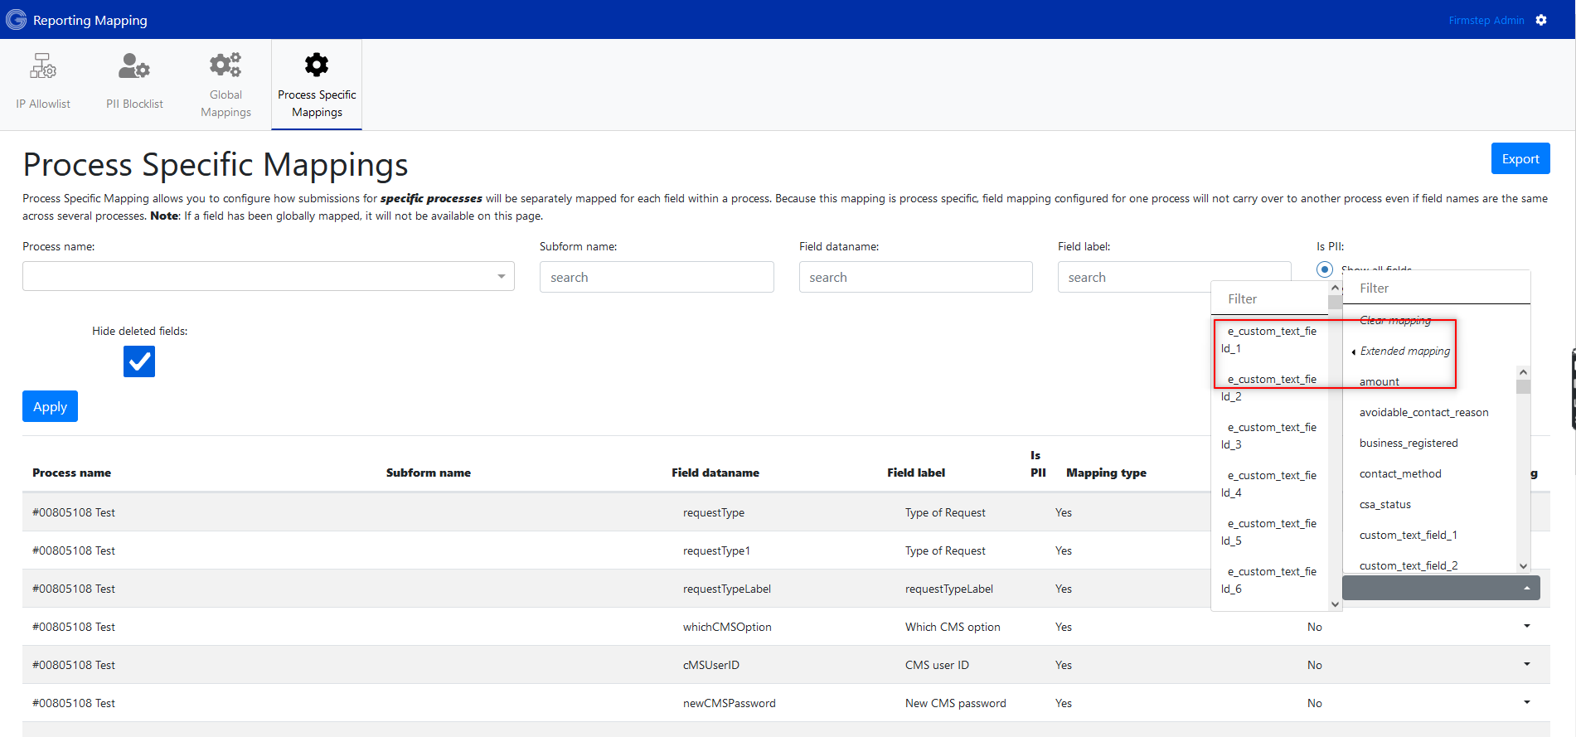Image resolution: width=1576 pixels, height=737 pixels.
Task: Click the Filter box in extended mapping list
Action: point(1270,298)
